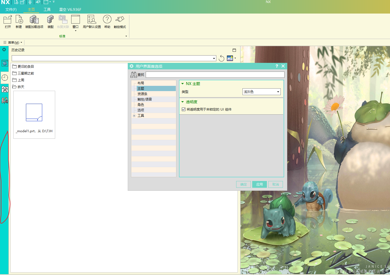Close the 用户界面首选项 dialog
The image size is (390, 275).
tap(283, 66)
